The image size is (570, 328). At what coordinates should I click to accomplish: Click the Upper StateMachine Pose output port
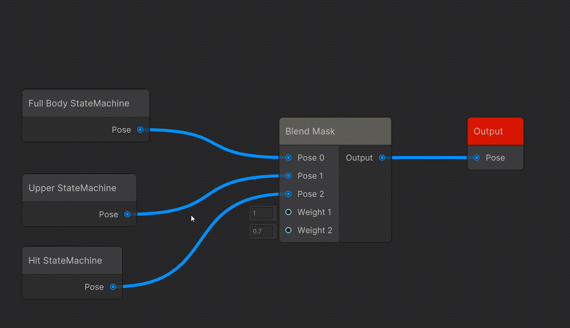point(127,214)
